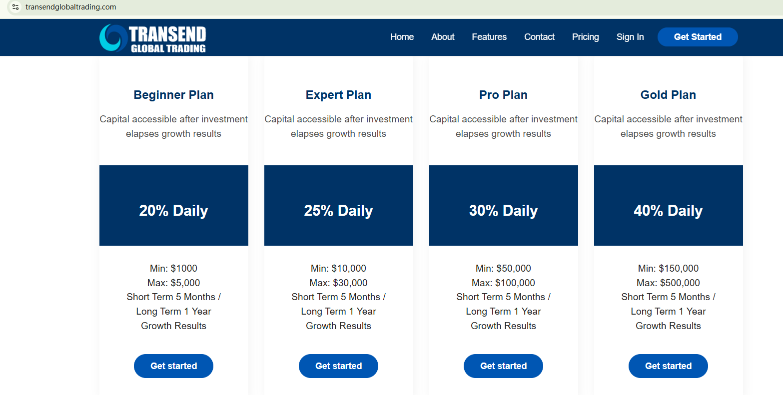The height and width of the screenshot is (395, 783).
Task: Select Pricing in the navigation bar
Action: (x=585, y=37)
